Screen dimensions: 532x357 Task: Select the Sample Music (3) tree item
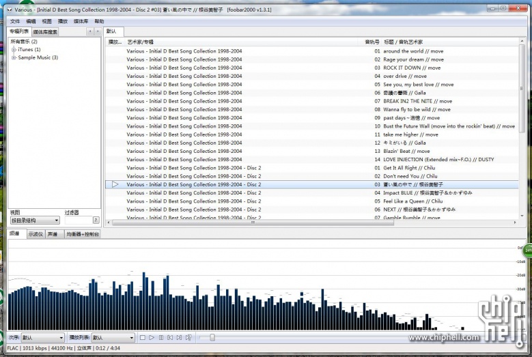[38, 57]
